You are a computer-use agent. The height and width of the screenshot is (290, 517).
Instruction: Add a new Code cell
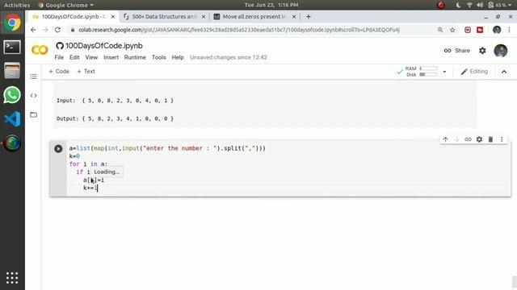click(59, 72)
